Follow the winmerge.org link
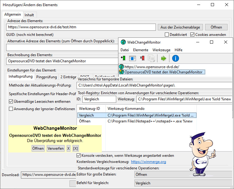Screen dimensions: 234x189 pyautogui.click(x=149, y=162)
